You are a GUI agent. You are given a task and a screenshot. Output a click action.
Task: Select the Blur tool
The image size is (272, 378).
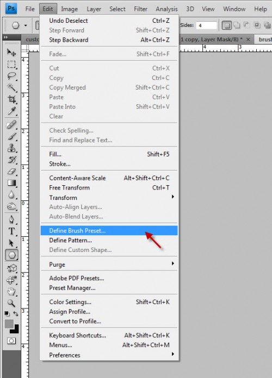pos(11,194)
